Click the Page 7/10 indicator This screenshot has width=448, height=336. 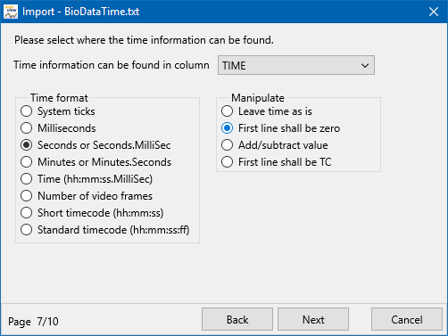[33, 322]
